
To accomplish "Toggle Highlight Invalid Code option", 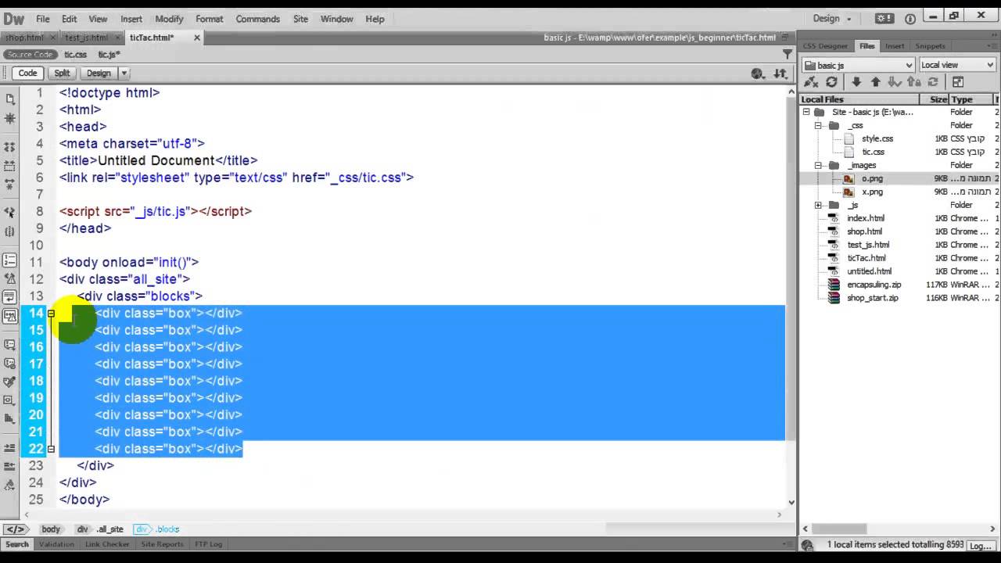I will [10, 278].
